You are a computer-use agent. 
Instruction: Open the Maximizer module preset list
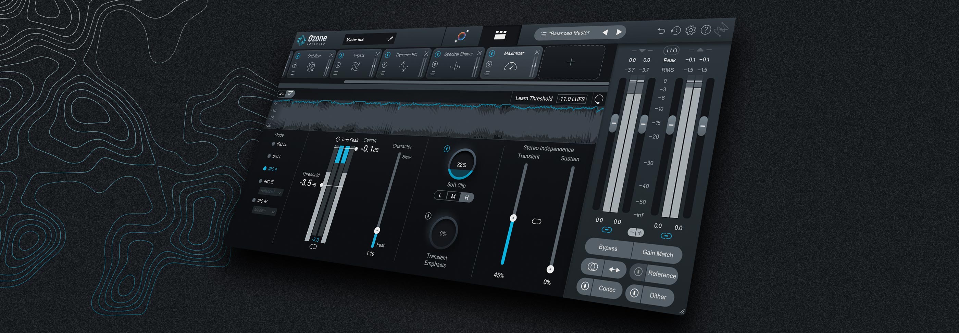point(487,73)
